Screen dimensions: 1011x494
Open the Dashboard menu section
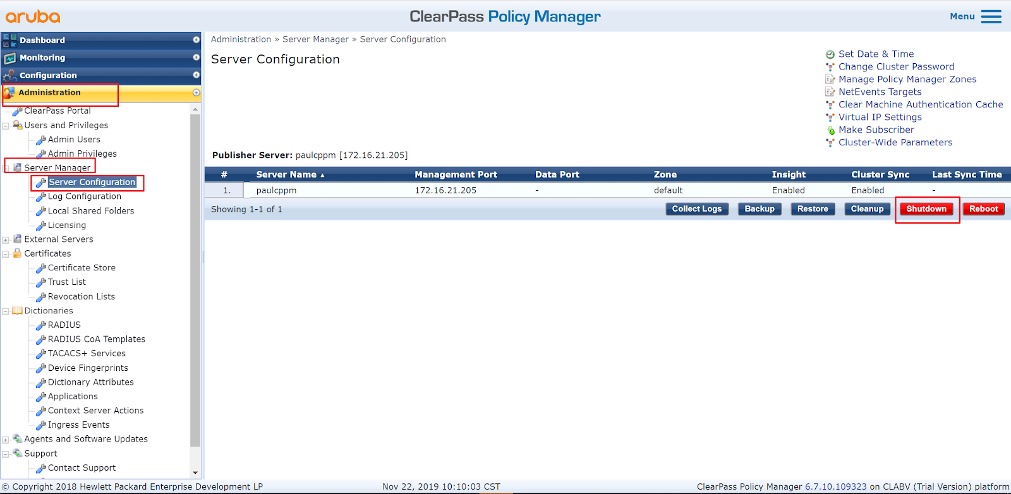tap(101, 40)
